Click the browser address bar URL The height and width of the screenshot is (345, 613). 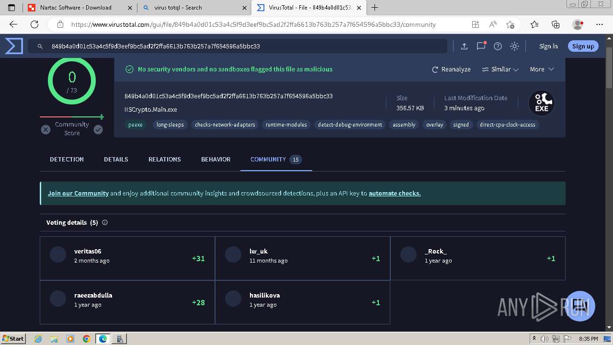pos(253,24)
